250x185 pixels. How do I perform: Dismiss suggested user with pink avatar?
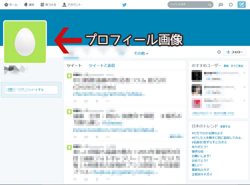click(244, 100)
